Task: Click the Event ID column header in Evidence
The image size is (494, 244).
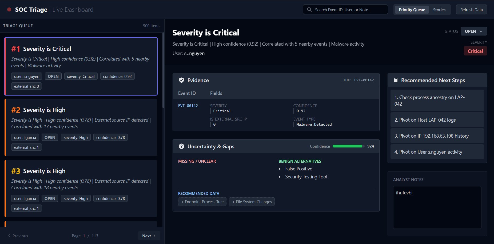Action: point(187,93)
